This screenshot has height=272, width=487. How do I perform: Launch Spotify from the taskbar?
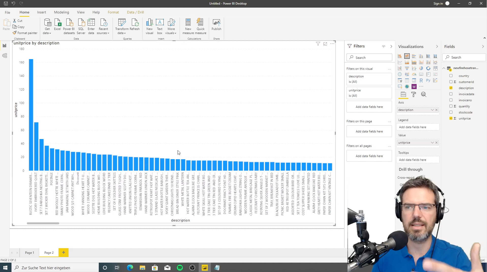(180, 268)
